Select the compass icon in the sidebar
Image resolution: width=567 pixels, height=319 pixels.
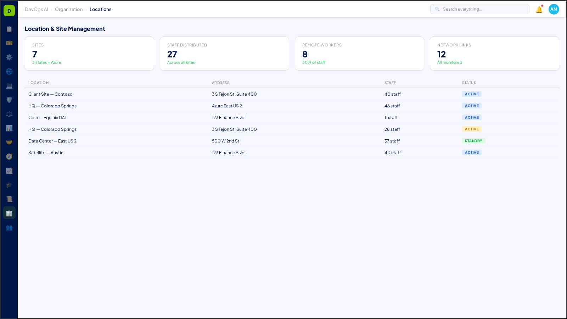pyautogui.click(x=9, y=156)
